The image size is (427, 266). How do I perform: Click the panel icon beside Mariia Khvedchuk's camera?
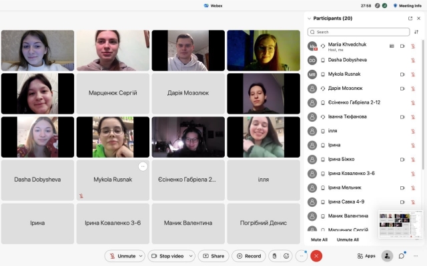[392, 46]
